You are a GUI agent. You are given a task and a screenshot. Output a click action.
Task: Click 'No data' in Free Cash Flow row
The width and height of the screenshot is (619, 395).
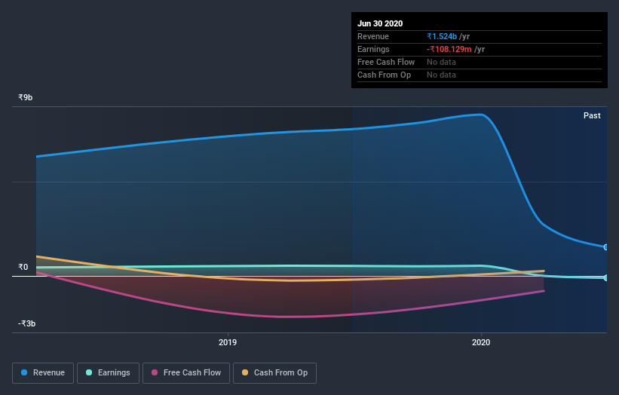click(441, 62)
